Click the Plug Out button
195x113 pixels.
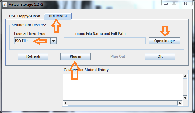(x=118, y=56)
